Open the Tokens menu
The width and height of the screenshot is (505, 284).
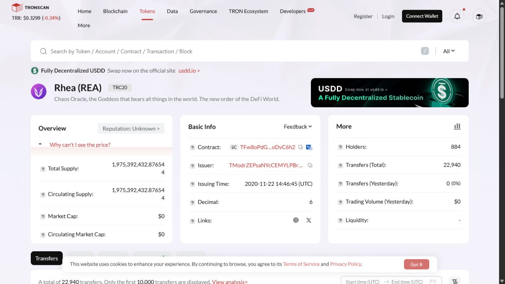147,11
